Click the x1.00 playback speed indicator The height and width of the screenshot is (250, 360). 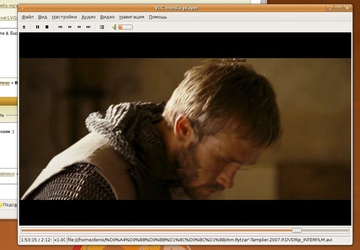pos(59,240)
